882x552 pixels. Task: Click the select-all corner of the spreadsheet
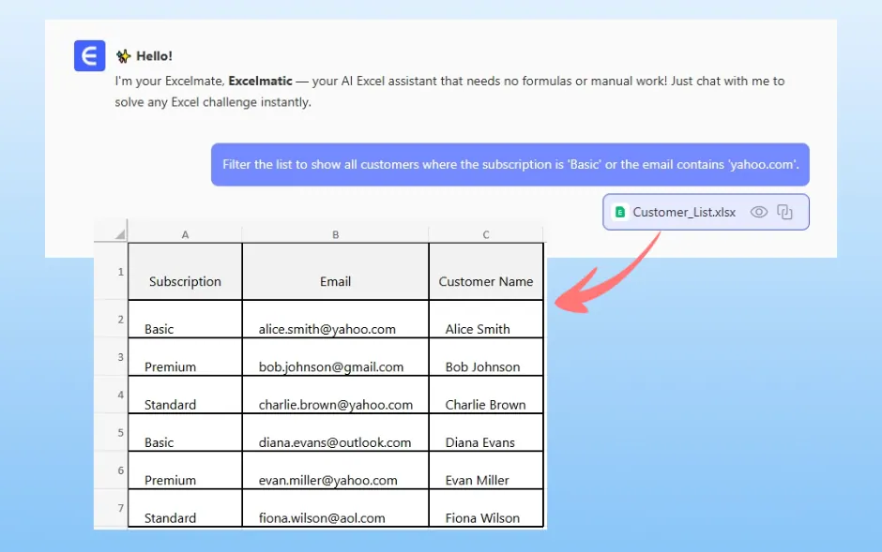click(112, 233)
